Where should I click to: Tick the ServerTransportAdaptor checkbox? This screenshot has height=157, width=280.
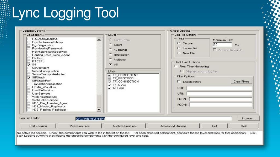[29, 74]
